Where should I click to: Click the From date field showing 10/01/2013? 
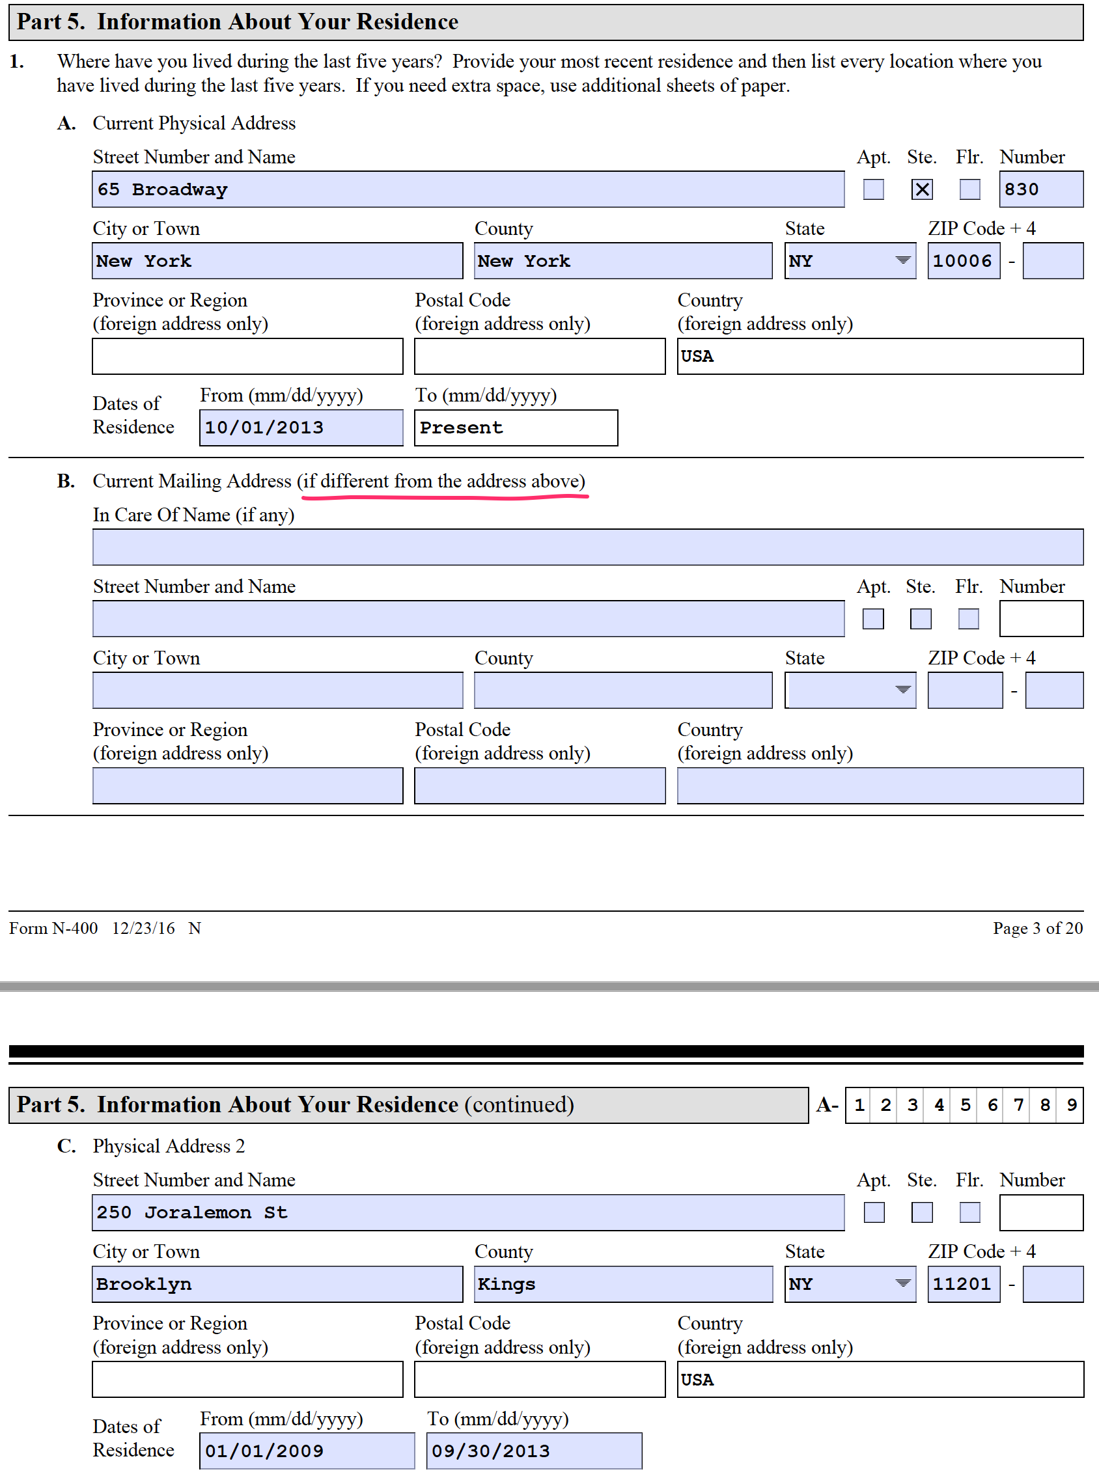(x=301, y=428)
